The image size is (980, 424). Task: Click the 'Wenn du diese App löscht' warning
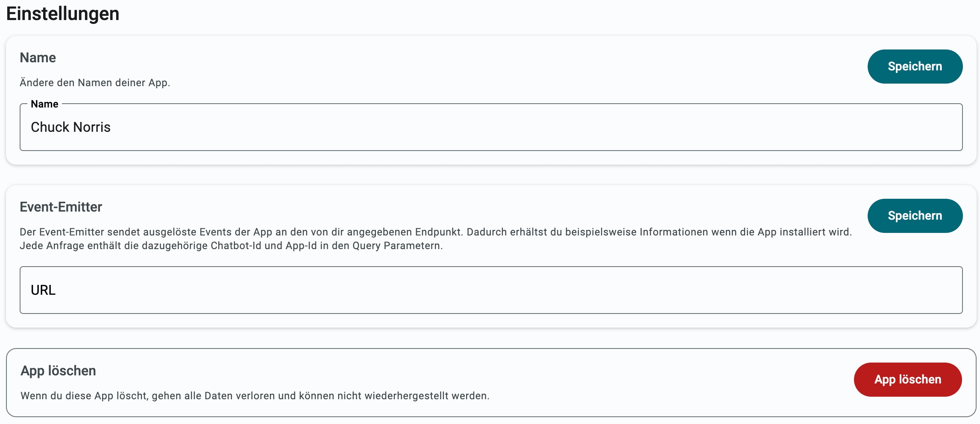[255, 396]
